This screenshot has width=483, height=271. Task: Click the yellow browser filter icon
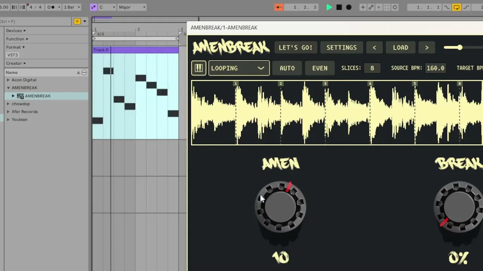click(77, 21)
